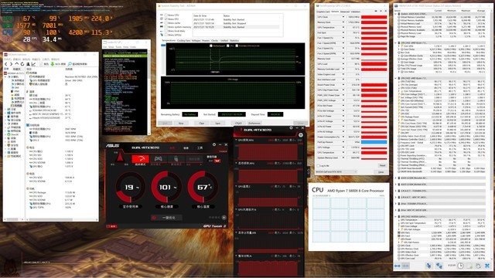Click expand arrows icon in HWiNFO bottom bar

point(397,266)
